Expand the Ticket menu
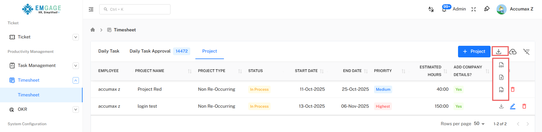Viewport: 542px width, 132px height. coord(76,37)
